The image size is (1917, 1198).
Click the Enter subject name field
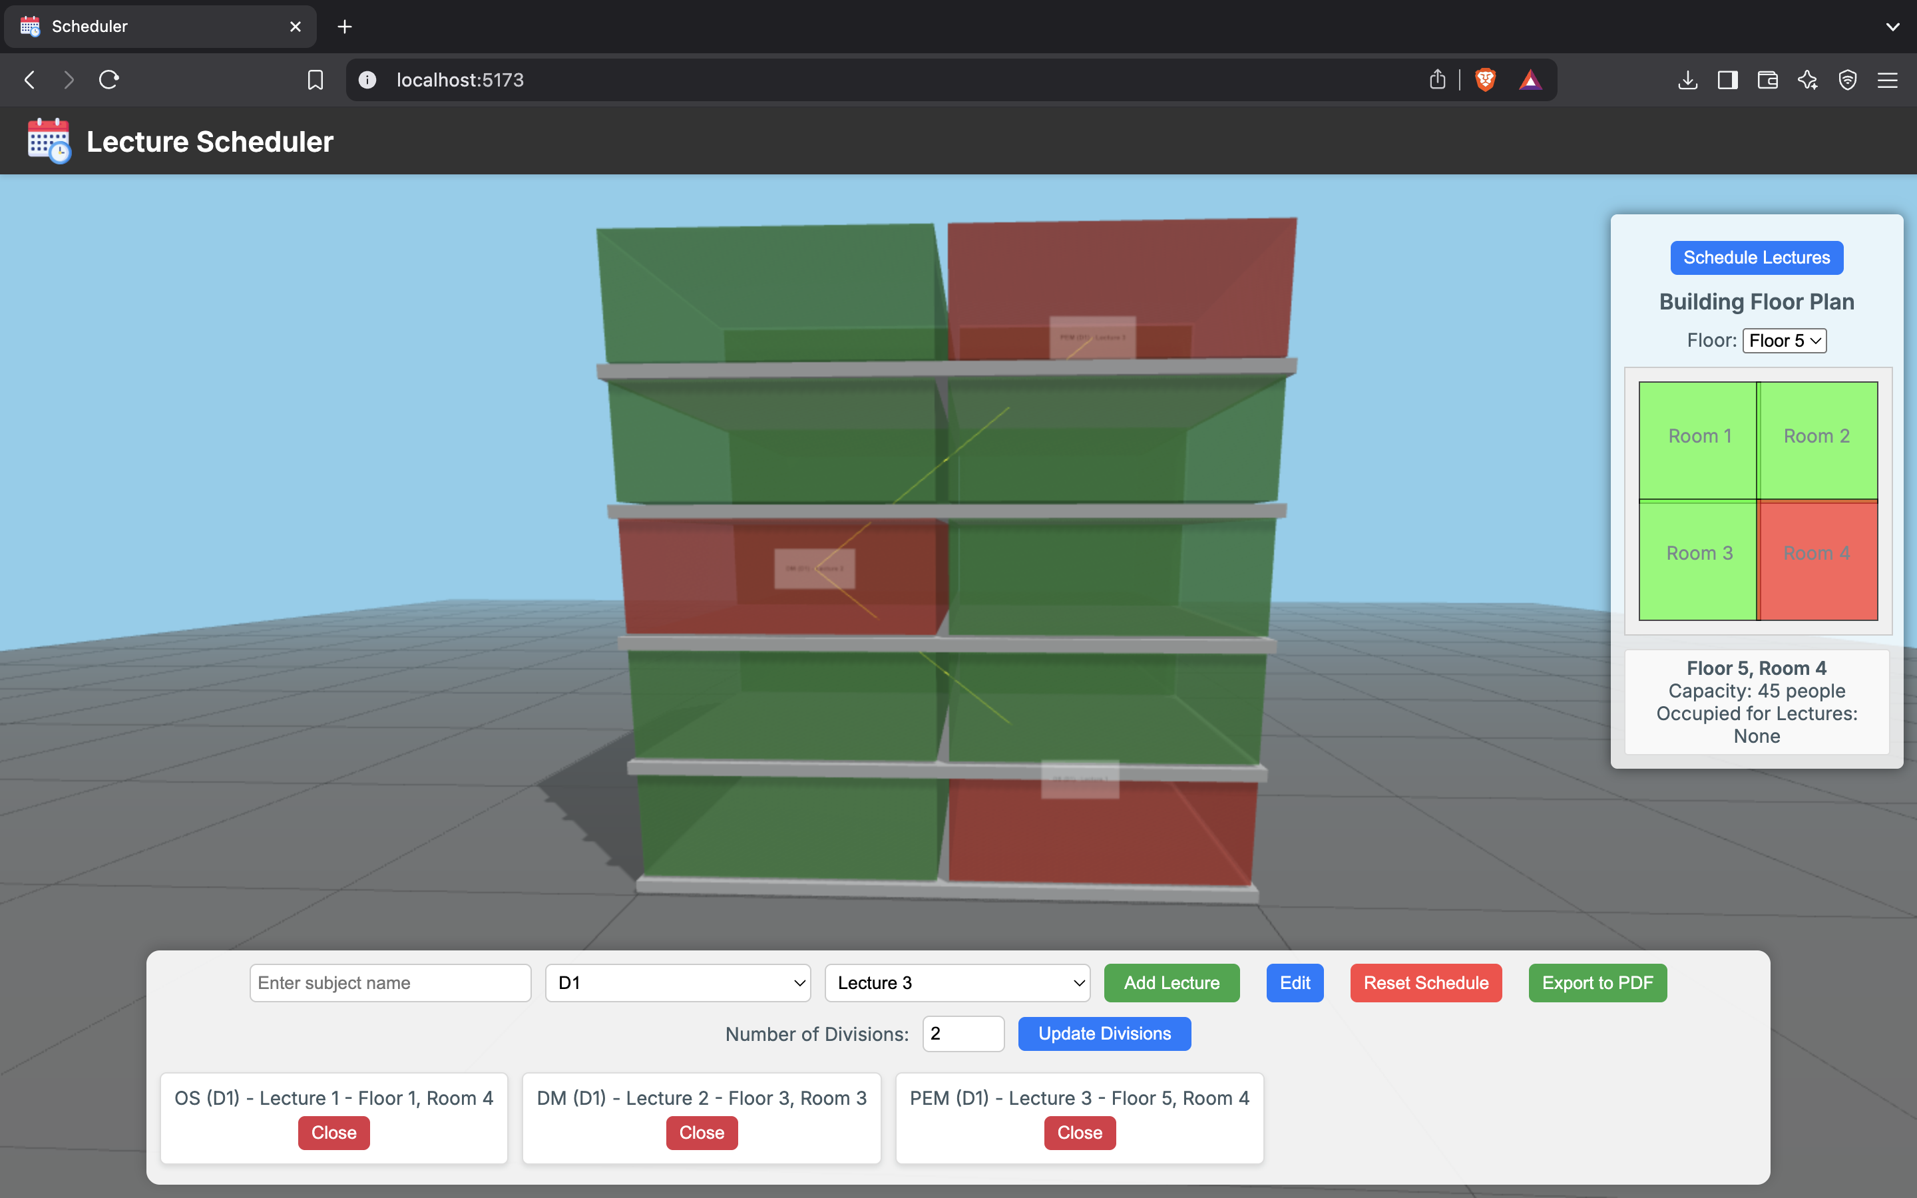pos(390,982)
